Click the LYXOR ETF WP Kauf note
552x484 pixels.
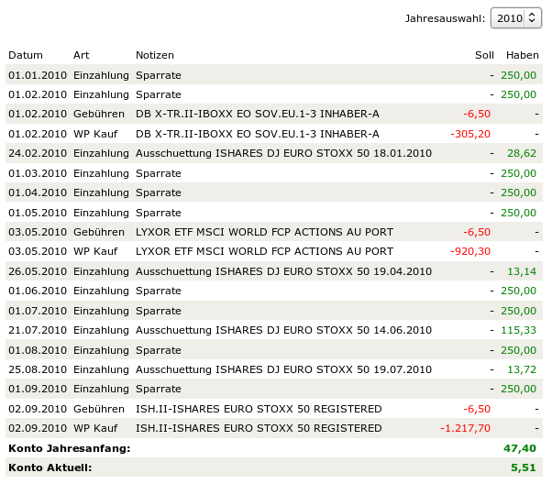click(264, 251)
